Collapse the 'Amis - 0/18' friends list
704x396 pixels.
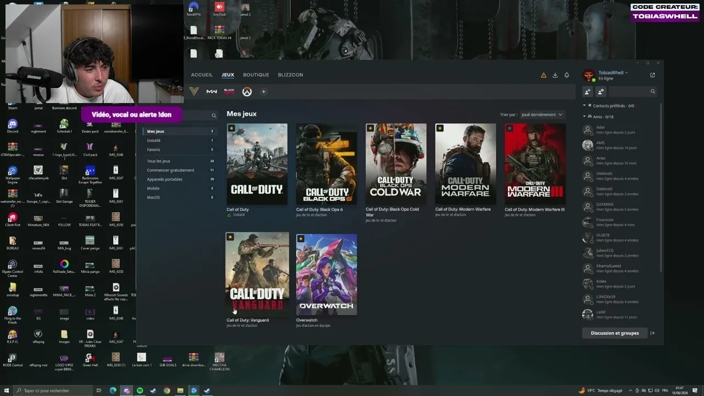point(585,117)
